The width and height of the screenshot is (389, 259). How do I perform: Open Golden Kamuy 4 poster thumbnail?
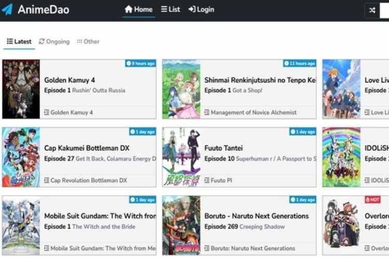21,89
